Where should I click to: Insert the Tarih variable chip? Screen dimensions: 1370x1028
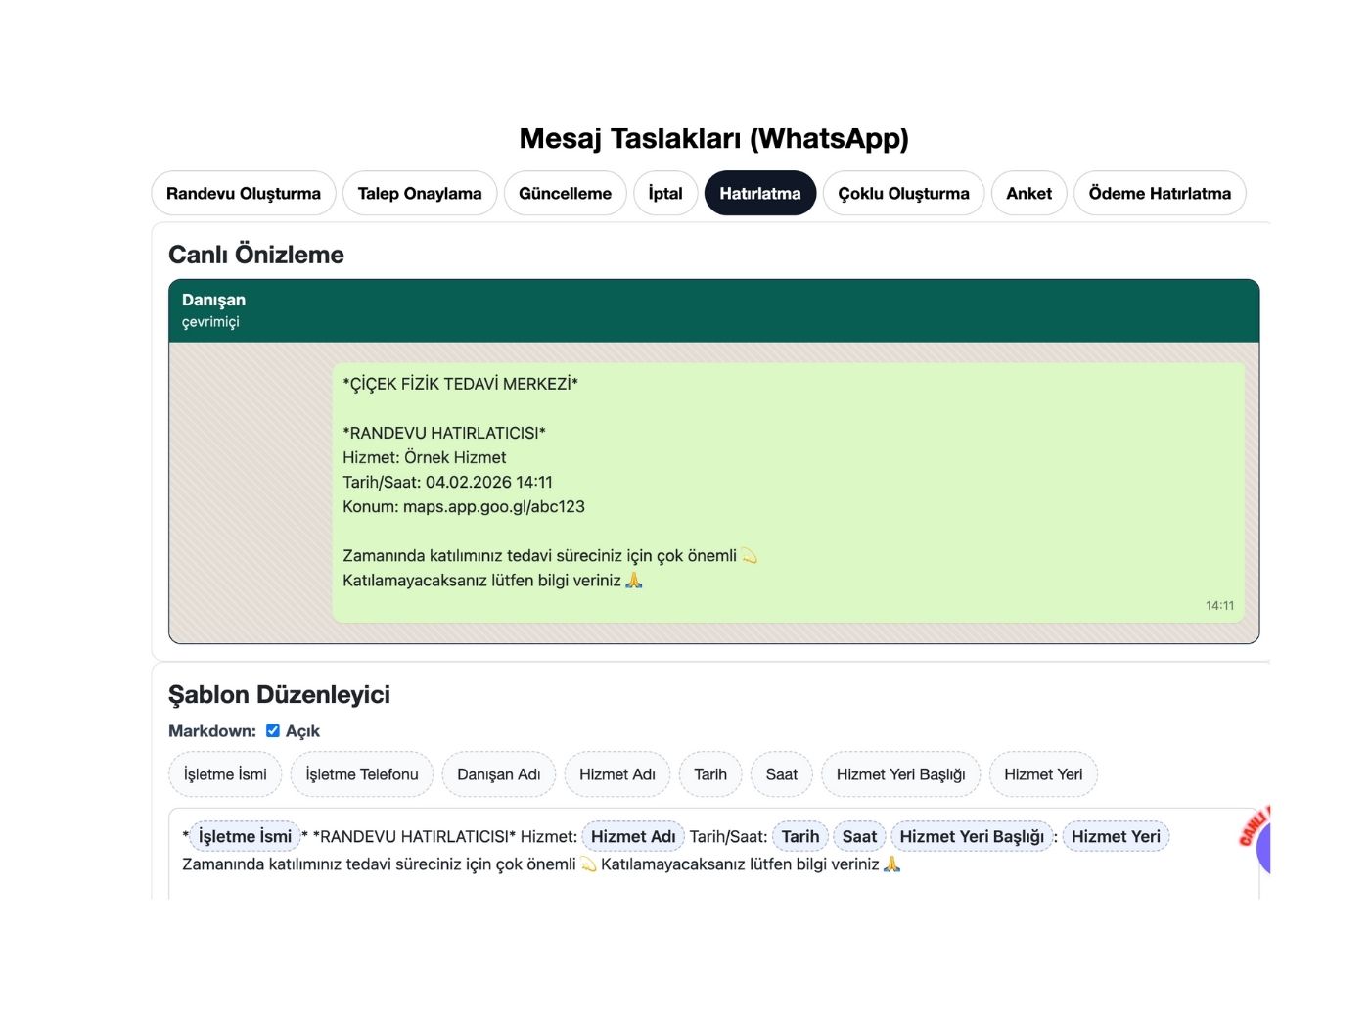pyautogui.click(x=710, y=773)
